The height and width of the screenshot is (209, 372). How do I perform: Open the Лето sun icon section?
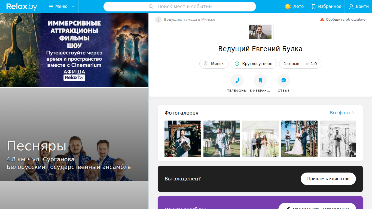(x=294, y=7)
